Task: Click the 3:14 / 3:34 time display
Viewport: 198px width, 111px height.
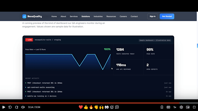Action: [x=34, y=107]
